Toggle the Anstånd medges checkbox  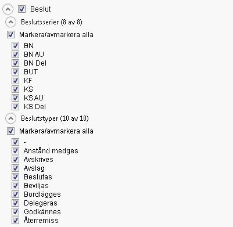pos(15,151)
